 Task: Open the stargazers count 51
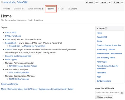coord(109,2)
